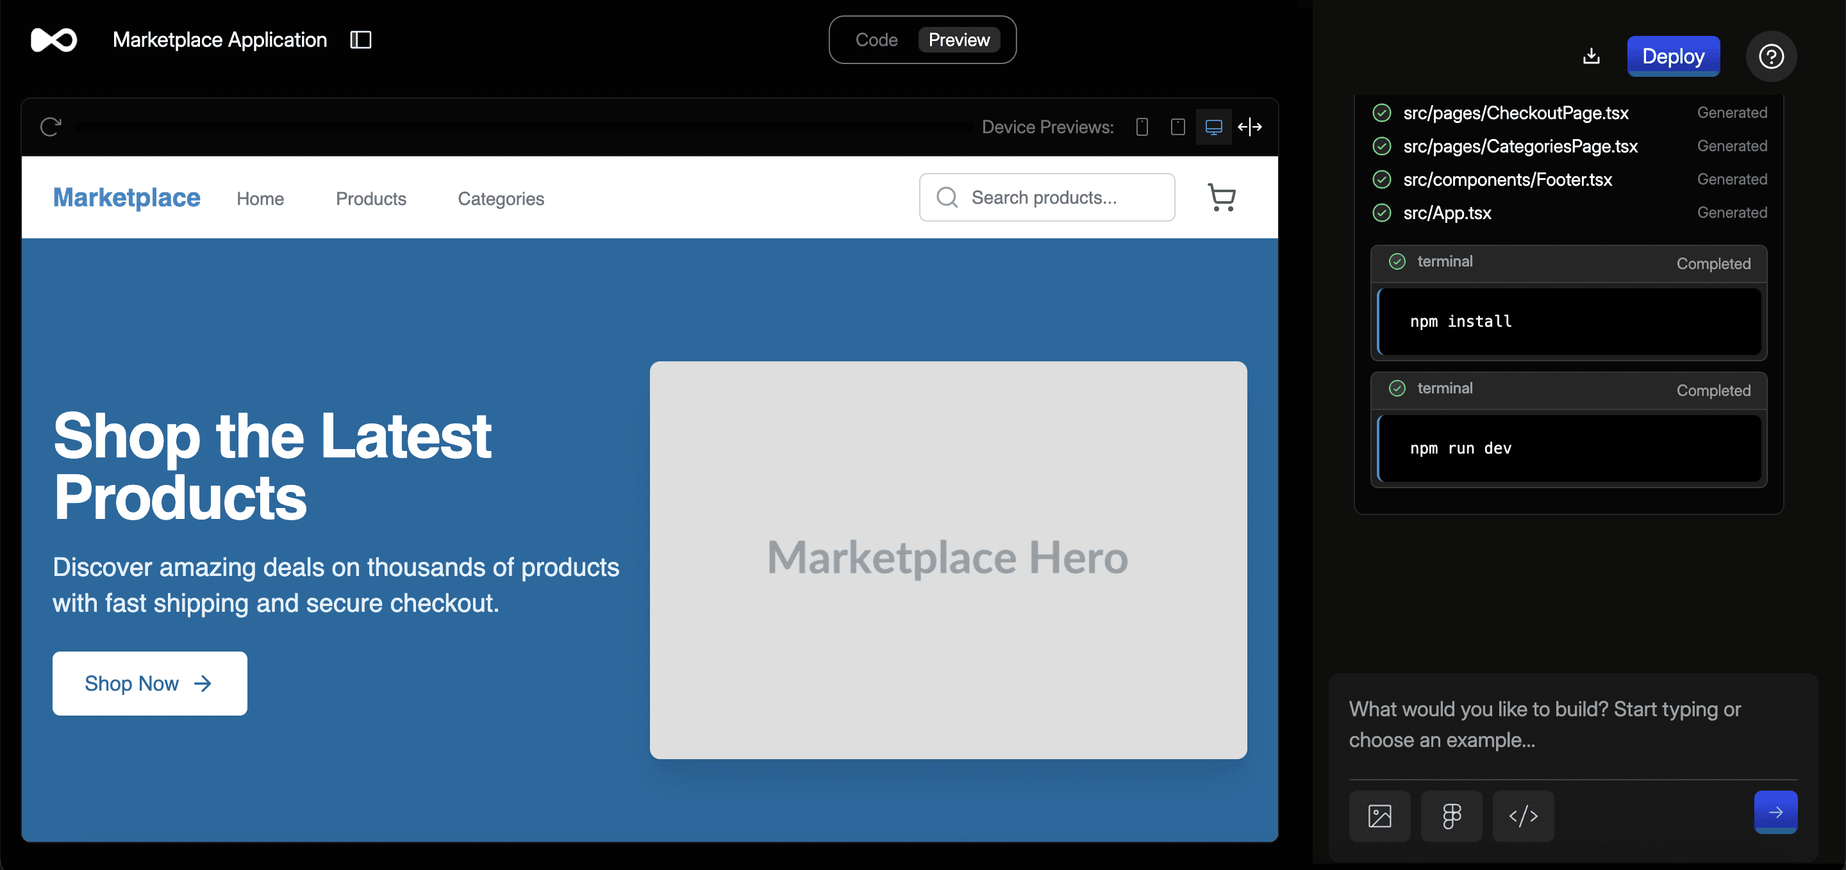
Task: Download the project with the download icon
Action: (1591, 56)
